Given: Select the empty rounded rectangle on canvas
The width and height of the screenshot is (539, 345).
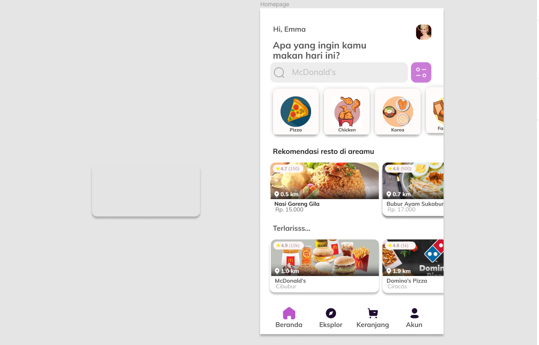Looking at the screenshot, I should [x=146, y=191].
